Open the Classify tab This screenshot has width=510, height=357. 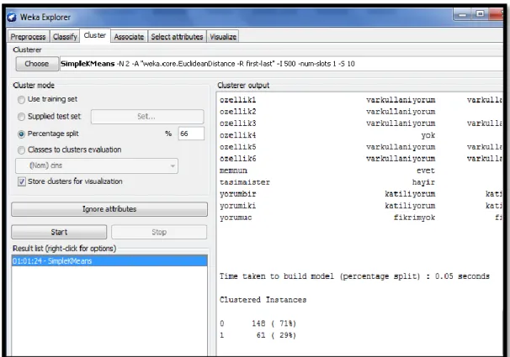point(65,37)
